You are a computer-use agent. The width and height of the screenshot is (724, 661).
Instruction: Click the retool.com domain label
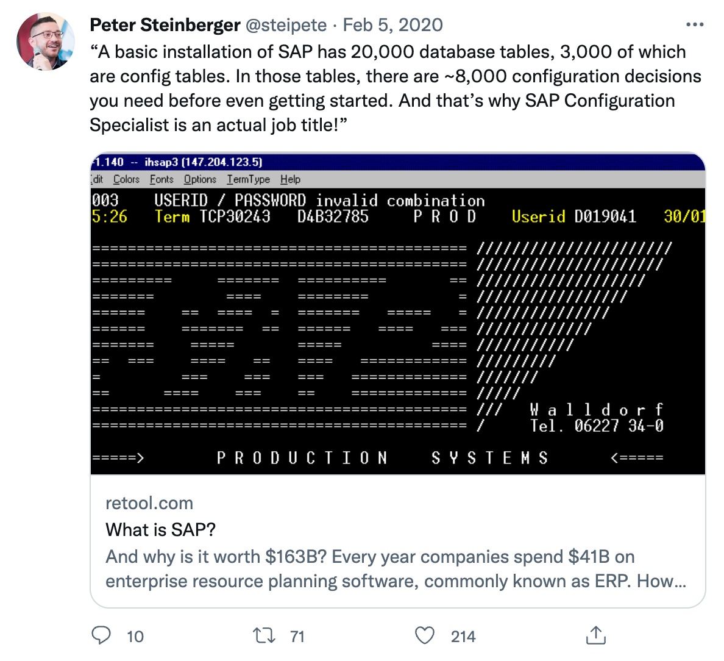coord(149,503)
